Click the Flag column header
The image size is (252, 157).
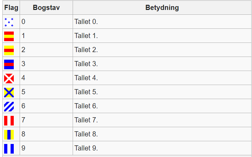point(11,8)
